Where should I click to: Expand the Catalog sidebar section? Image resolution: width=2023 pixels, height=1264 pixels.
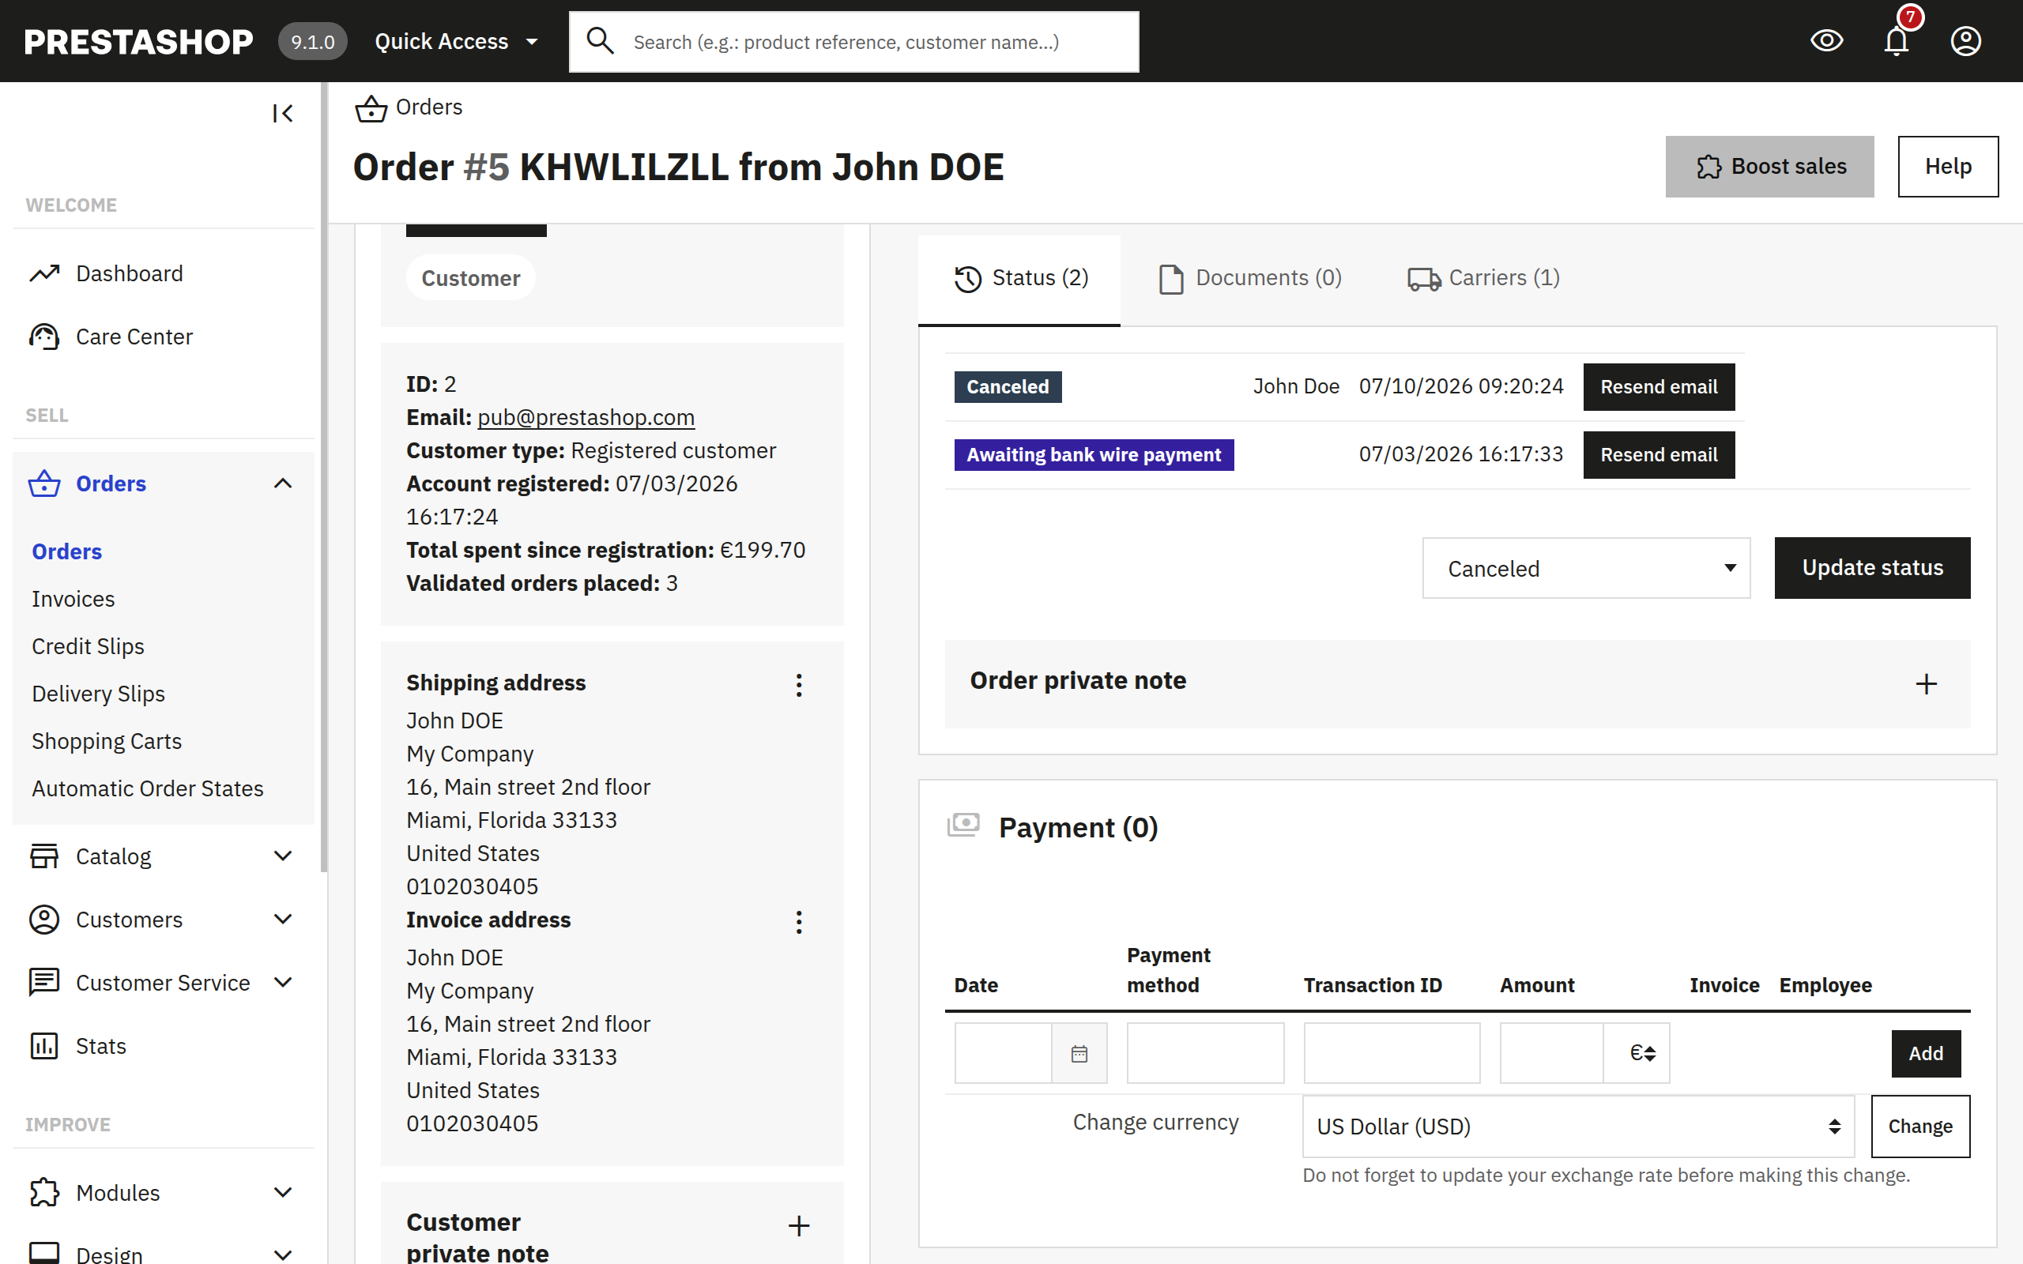[283, 856]
